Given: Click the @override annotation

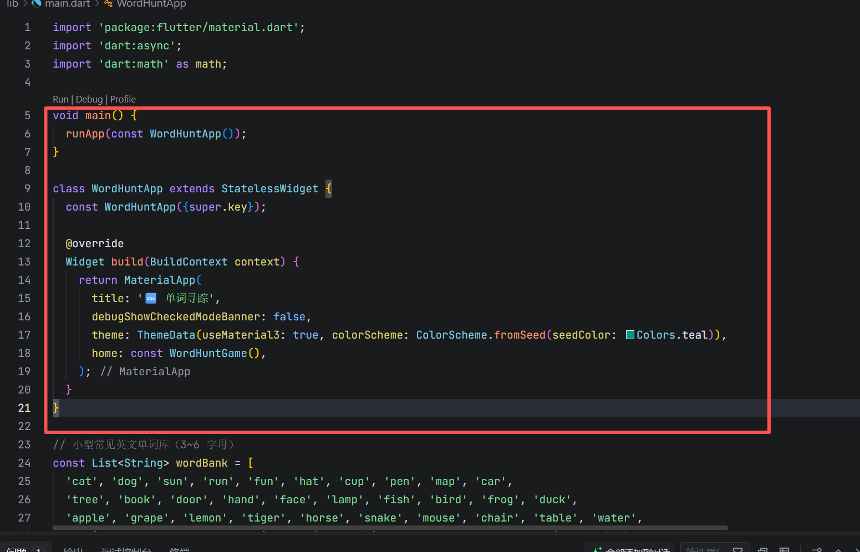Looking at the screenshot, I should (95, 243).
